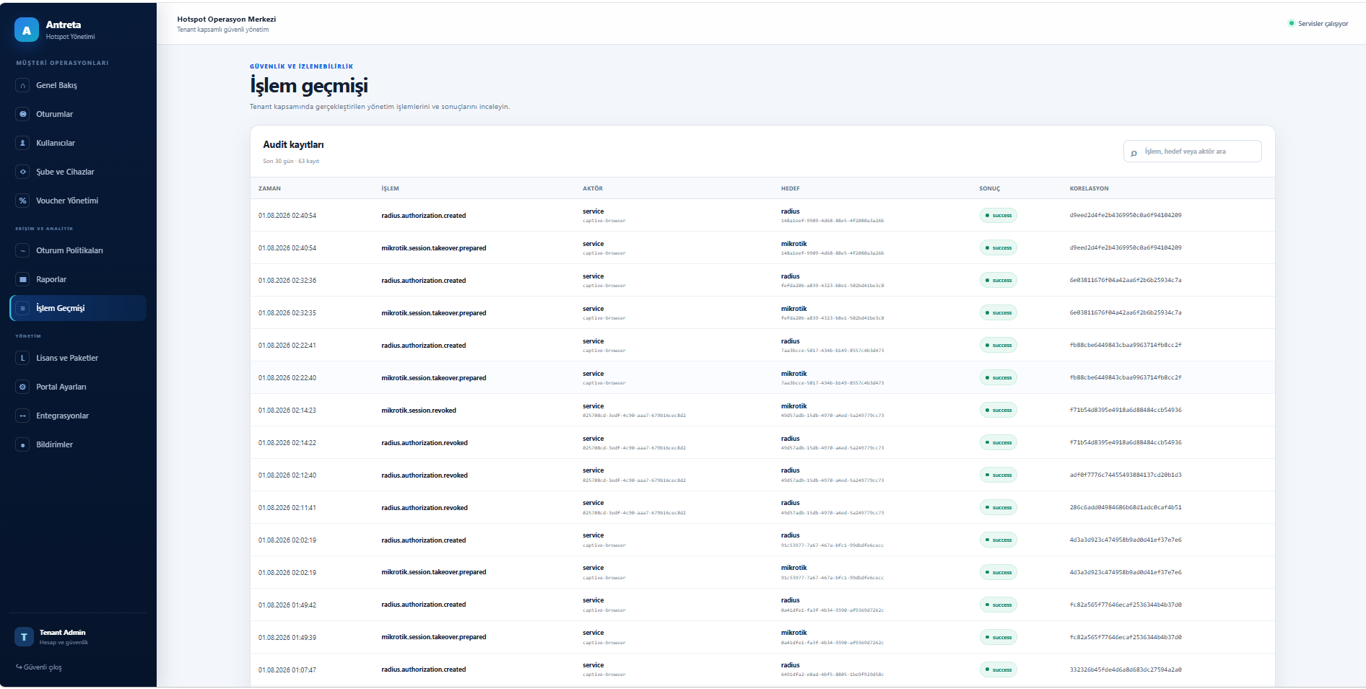Click timestamp 01.08.2026 02:32:36

(287, 281)
